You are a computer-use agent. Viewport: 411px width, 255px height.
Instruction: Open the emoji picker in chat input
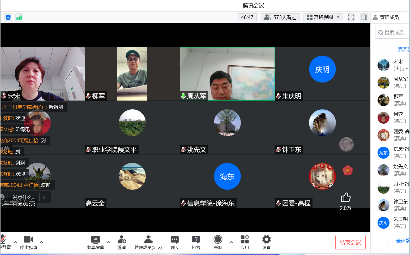(2, 197)
